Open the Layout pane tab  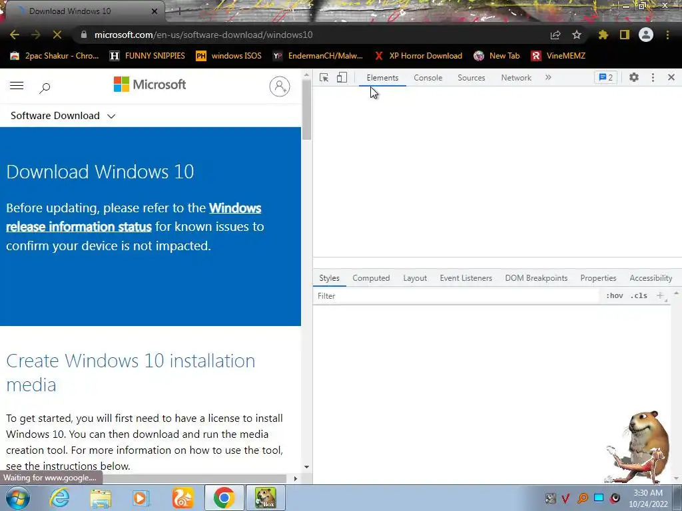[x=415, y=278]
